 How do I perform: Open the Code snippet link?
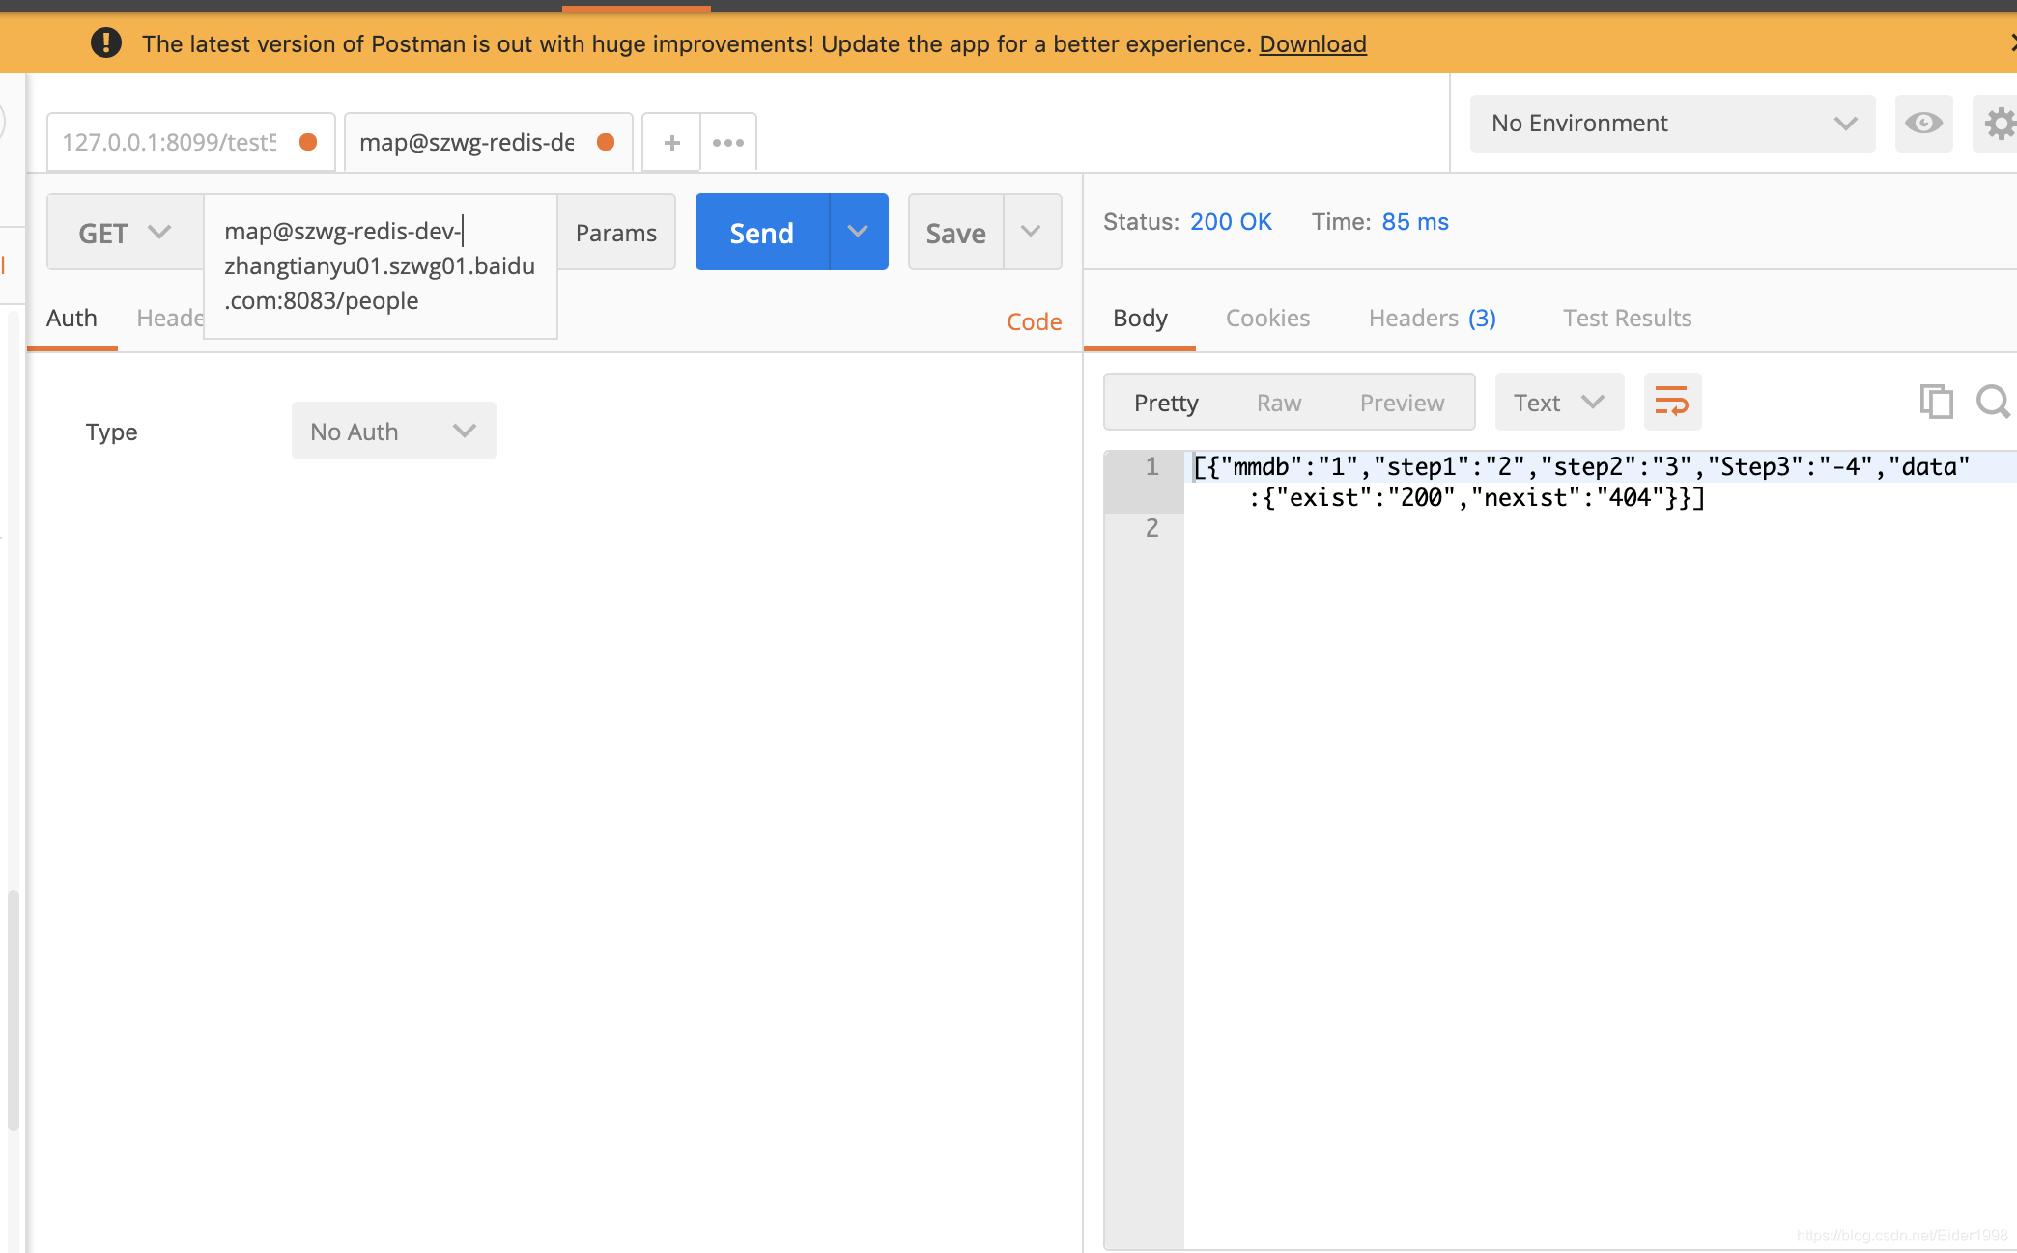1034,322
